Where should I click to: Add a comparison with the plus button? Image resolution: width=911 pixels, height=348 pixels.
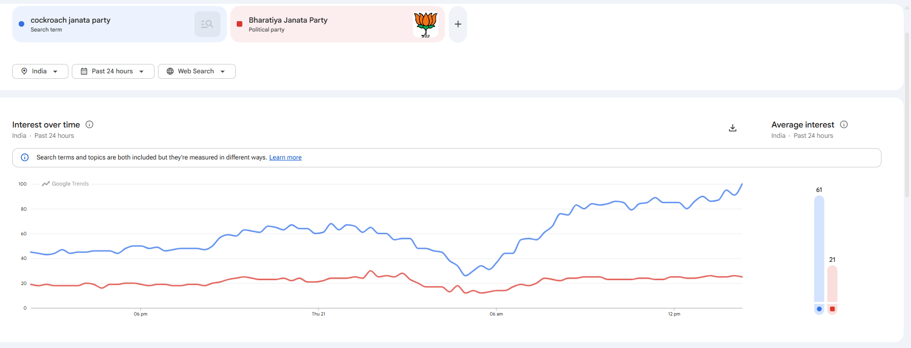[x=458, y=24]
